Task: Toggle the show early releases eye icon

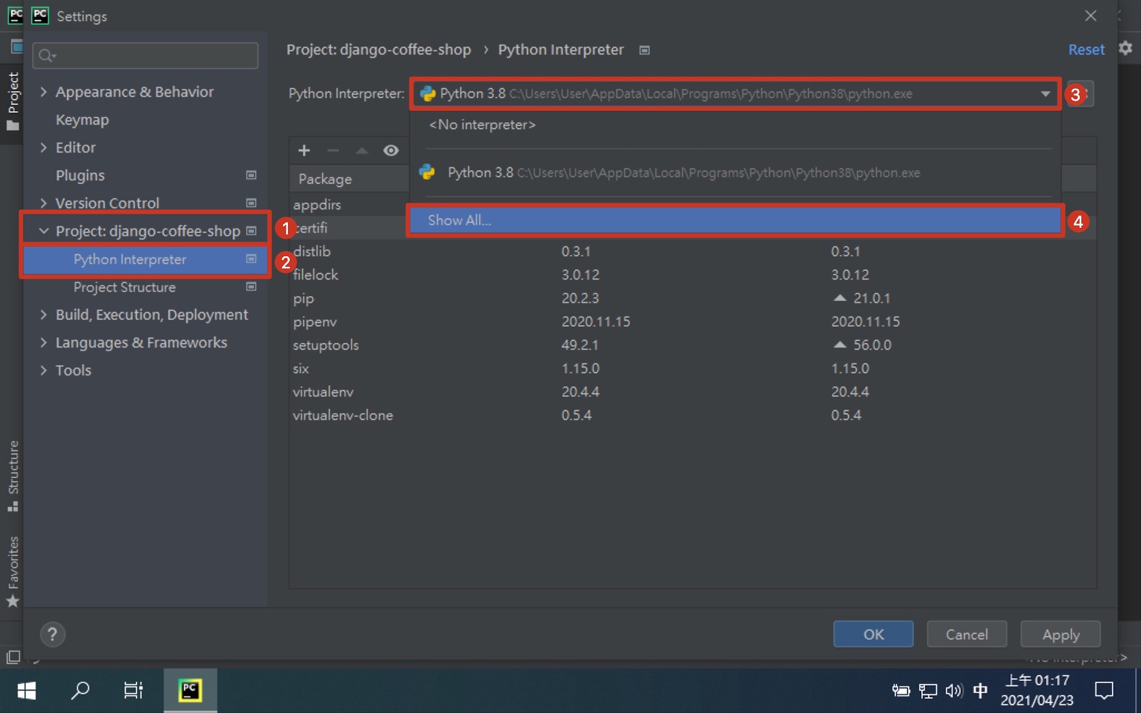Action: click(x=390, y=150)
